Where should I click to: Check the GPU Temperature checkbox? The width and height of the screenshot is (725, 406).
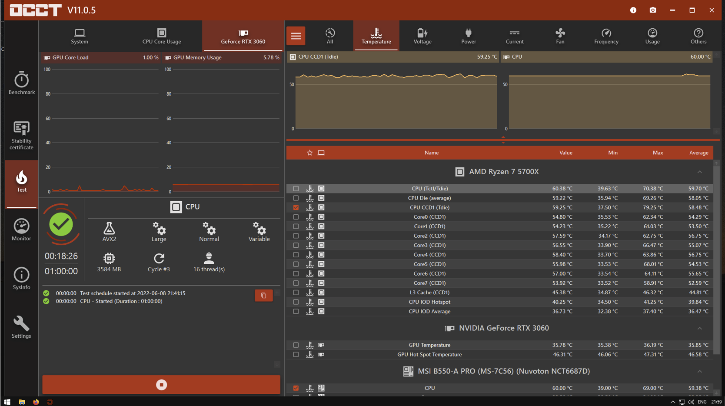pos(296,345)
